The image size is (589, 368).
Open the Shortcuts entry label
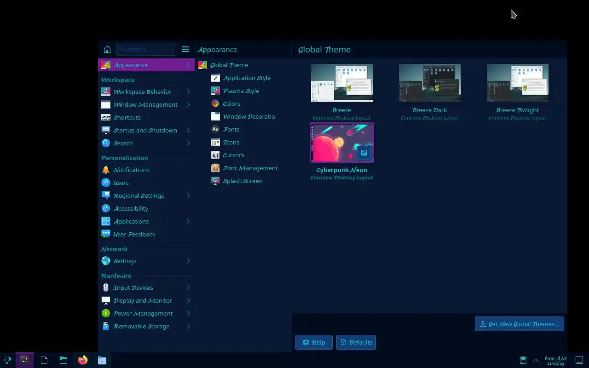coord(127,117)
